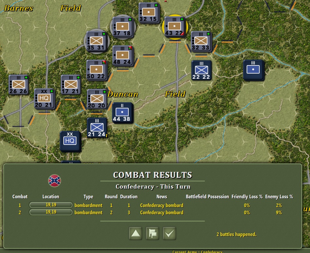Screen dimensions: 310x253
Task: Select Union artillery unit 32 15
Action: pyautogui.click(x=149, y=13)
